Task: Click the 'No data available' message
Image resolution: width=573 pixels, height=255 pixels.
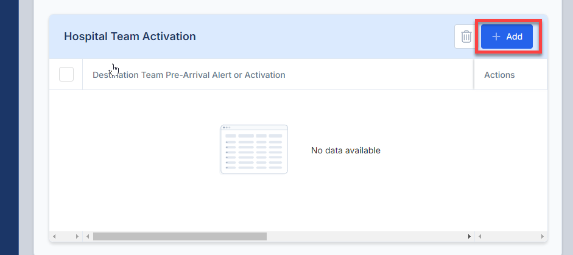Action: click(x=346, y=150)
